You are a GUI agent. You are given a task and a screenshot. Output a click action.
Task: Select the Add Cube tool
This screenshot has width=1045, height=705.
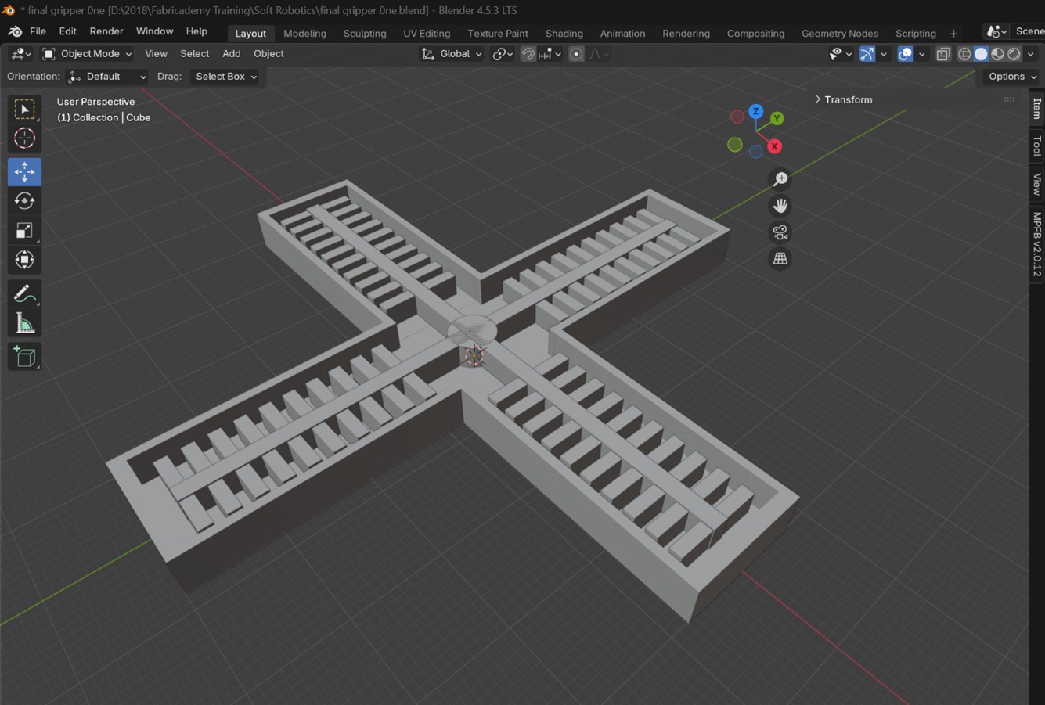point(24,358)
